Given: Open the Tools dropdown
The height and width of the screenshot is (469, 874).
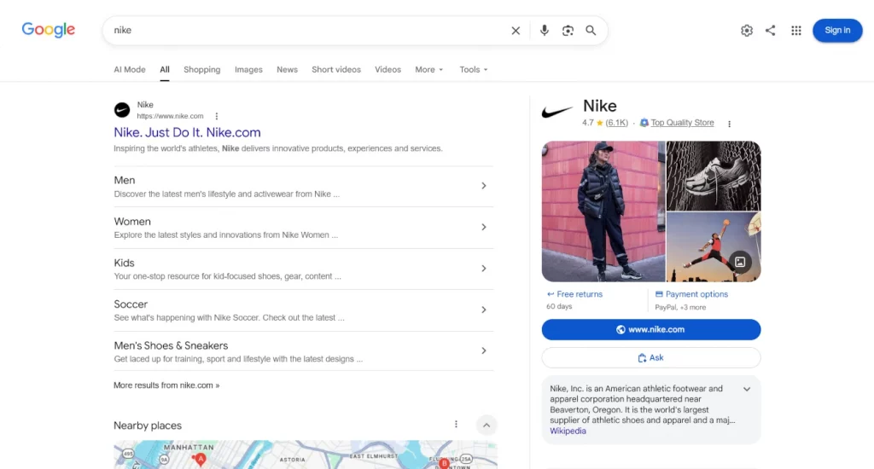Looking at the screenshot, I should pos(473,70).
